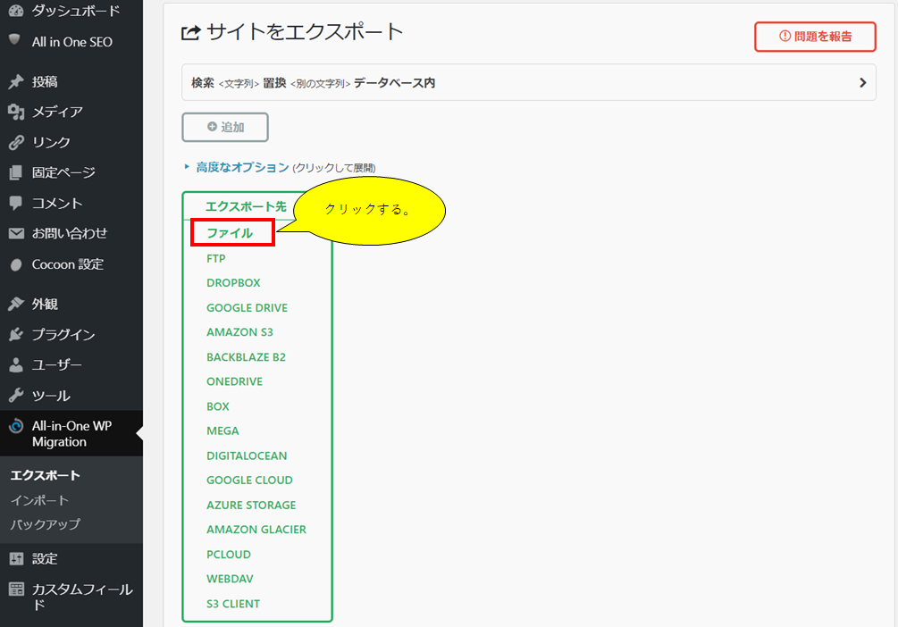This screenshot has width=898, height=627.
Task: Click the お問い合わせ envelope icon
Action: click(16, 234)
